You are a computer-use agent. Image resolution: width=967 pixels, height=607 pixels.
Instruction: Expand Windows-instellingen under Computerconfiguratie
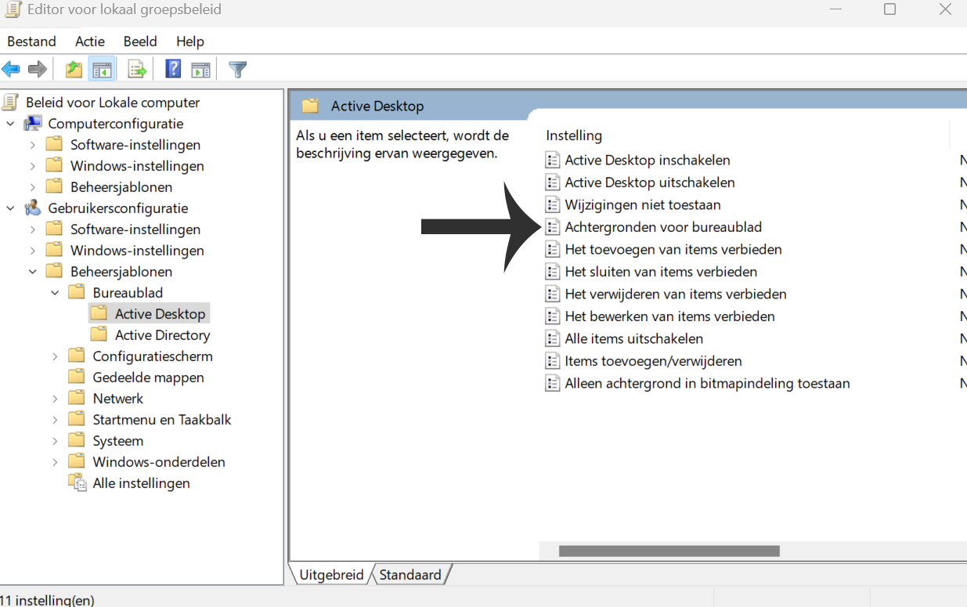[32, 166]
